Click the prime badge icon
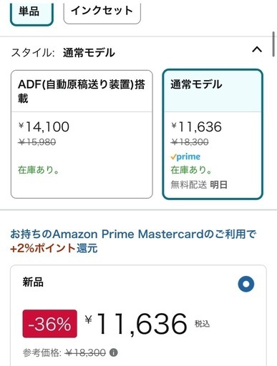This screenshot has height=366, width=277. pyautogui.click(x=185, y=157)
